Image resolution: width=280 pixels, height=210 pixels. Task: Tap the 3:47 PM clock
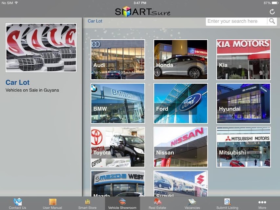click(140, 3)
